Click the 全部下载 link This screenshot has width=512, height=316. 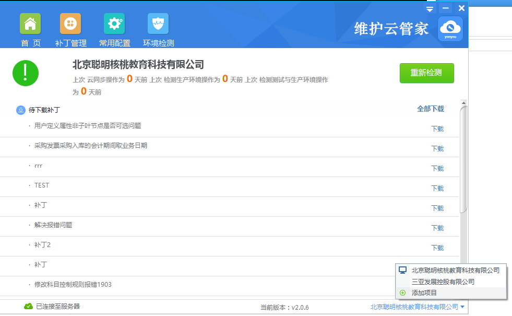pos(431,109)
